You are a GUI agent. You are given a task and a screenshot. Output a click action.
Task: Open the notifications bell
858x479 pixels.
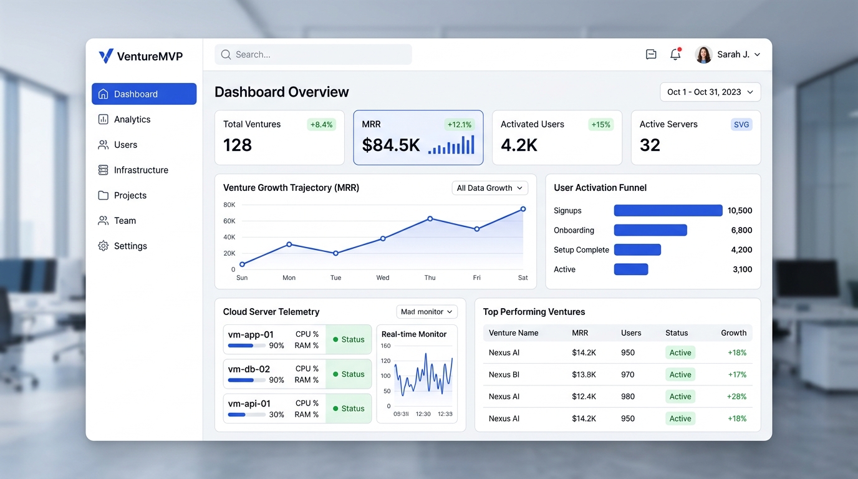pos(675,54)
